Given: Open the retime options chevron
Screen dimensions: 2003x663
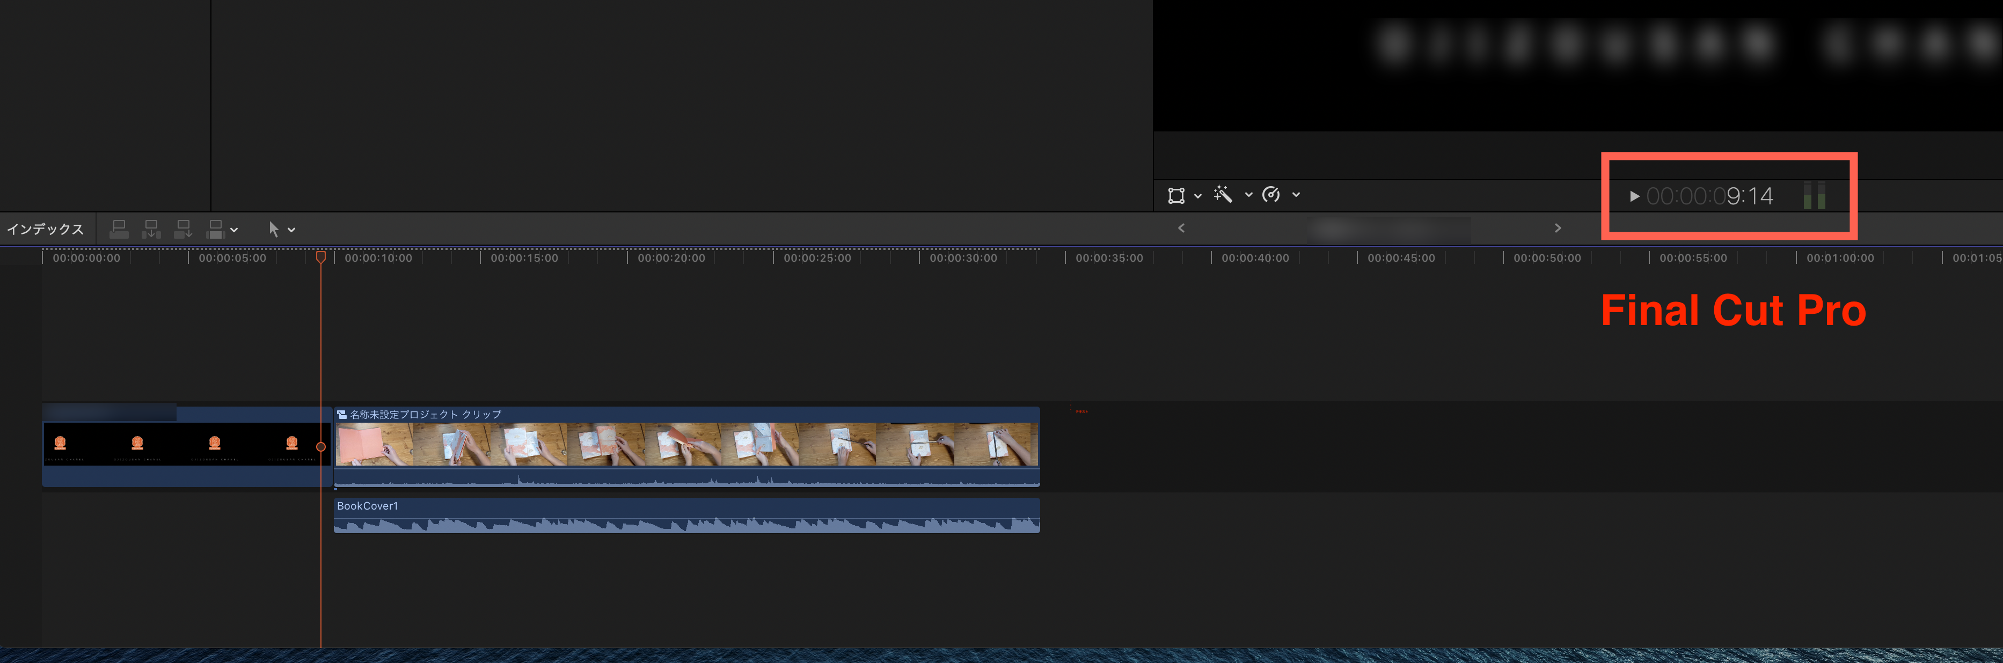Looking at the screenshot, I should pyautogui.click(x=1296, y=195).
